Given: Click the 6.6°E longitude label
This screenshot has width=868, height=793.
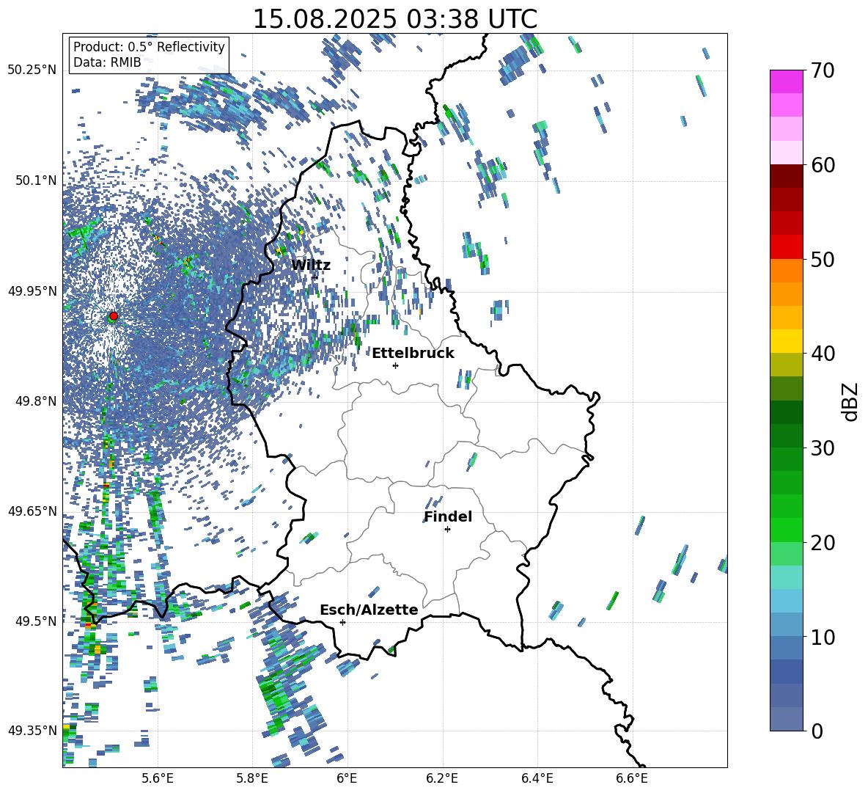Looking at the screenshot, I should pyautogui.click(x=632, y=778).
